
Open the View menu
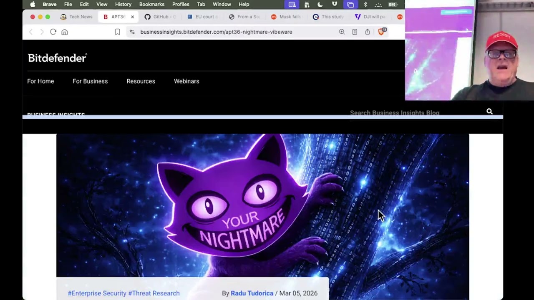(x=102, y=5)
